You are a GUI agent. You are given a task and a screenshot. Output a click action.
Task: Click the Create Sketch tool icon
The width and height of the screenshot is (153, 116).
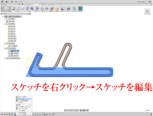point(13,8)
